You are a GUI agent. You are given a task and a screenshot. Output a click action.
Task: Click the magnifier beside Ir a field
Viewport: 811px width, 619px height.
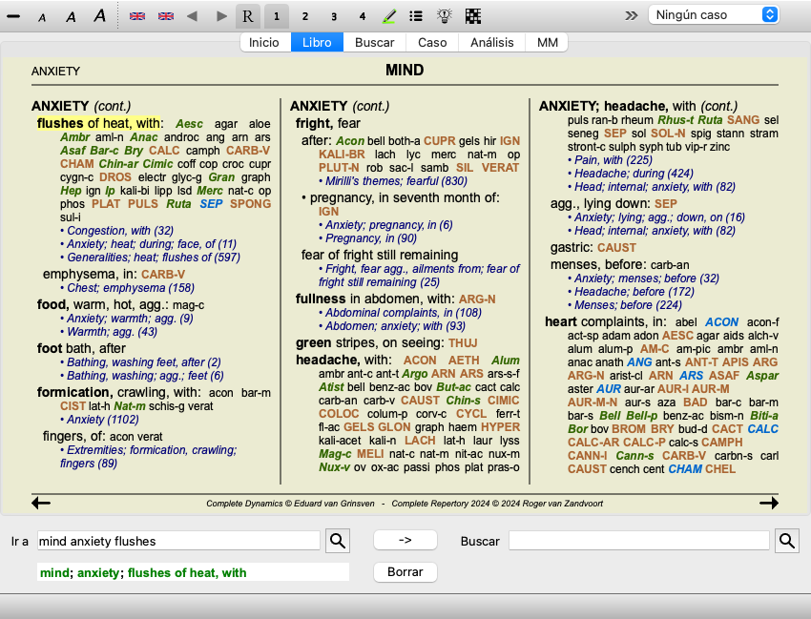click(338, 541)
